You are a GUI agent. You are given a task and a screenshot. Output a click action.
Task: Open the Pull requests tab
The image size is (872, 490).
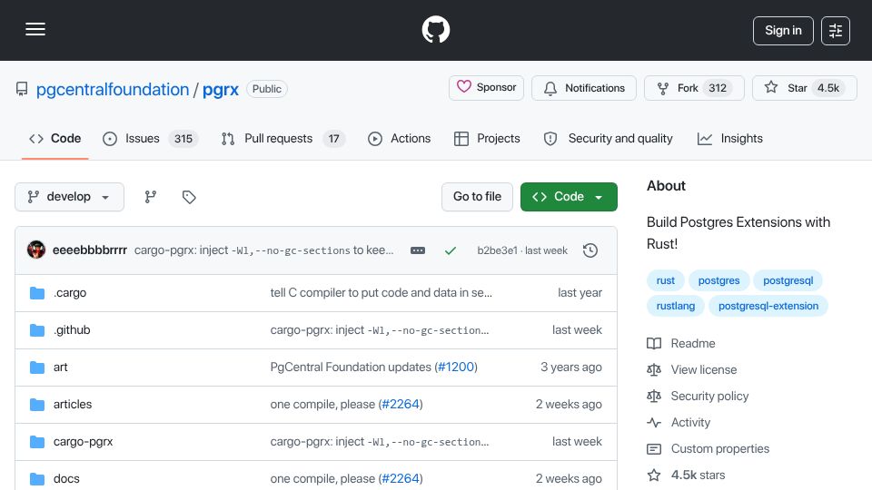[283, 138]
